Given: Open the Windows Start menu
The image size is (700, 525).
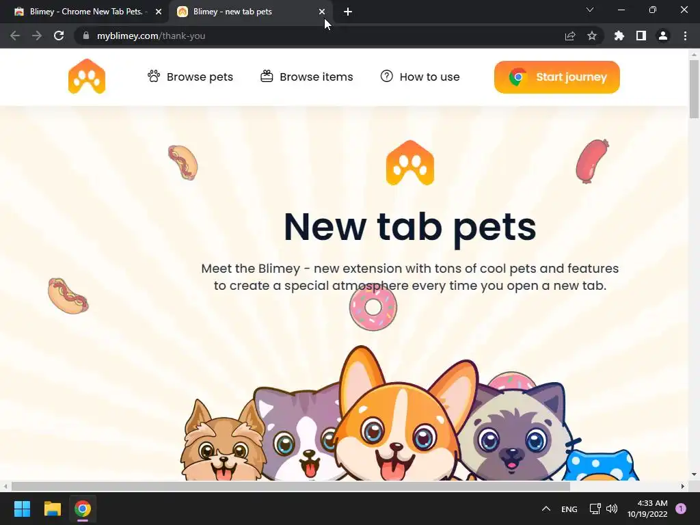Looking at the screenshot, I should coord(22,509).
